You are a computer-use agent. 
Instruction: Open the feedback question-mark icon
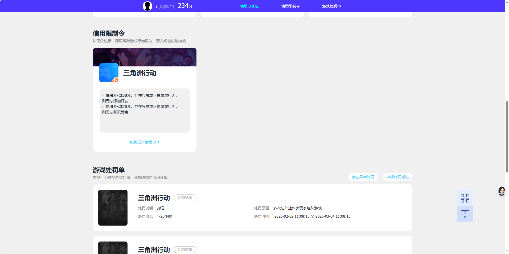465,214
